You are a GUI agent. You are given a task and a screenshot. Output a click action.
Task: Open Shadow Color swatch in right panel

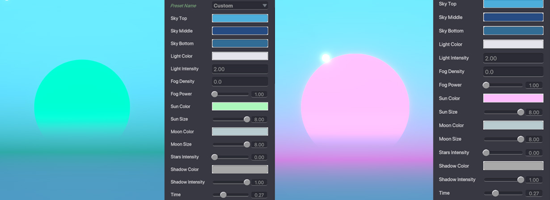pyautogui.click(x=513, y=166)
